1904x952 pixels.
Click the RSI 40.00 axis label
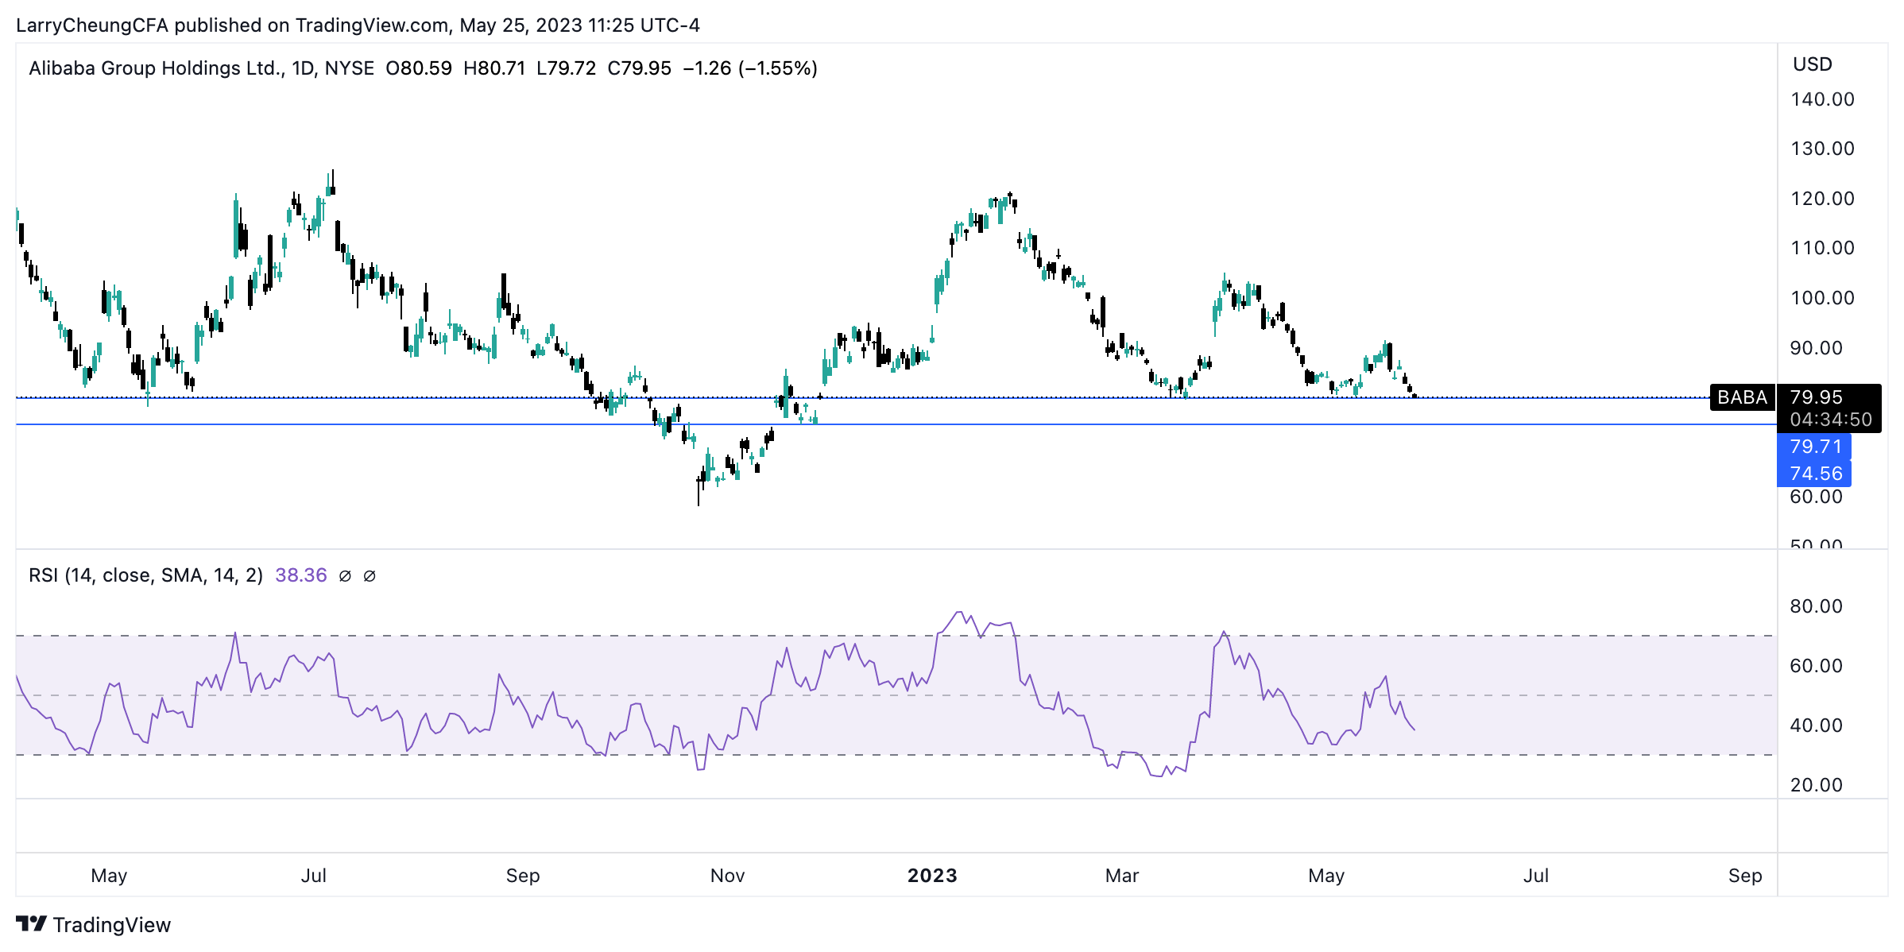[1816, 726]
